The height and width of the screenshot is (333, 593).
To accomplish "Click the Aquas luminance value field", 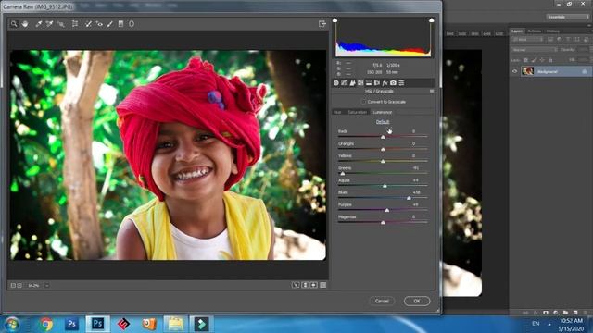I will (x=415, y=180).
